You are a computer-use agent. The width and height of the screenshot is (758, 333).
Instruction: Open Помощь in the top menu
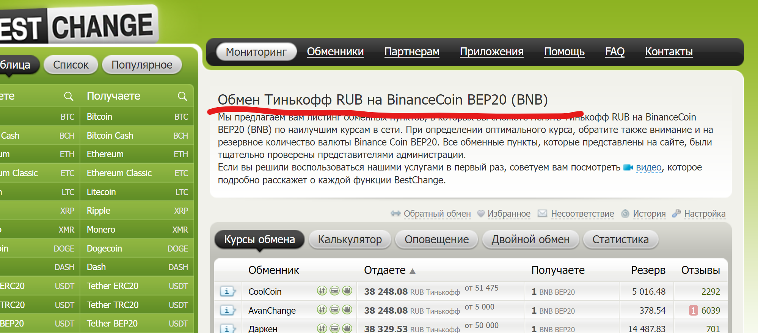tap(564, 52)
